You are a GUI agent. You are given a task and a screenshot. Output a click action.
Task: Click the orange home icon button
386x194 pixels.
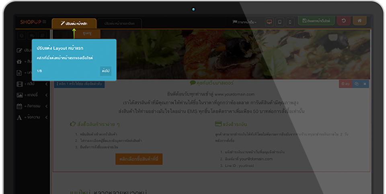[x=359, y=21]
